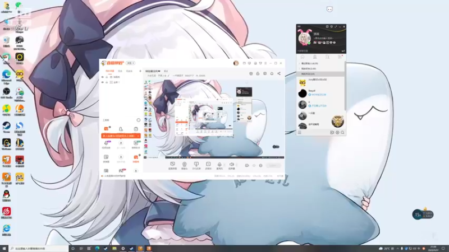Open speaker options arrow

coord(236,165)
